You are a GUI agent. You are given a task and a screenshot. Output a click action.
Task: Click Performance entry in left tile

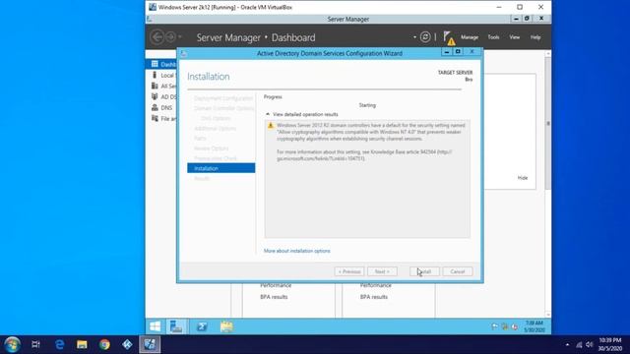tap(276, 285)
